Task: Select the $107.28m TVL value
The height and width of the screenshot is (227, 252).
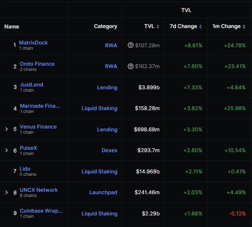Action: (x=147, y=45)
